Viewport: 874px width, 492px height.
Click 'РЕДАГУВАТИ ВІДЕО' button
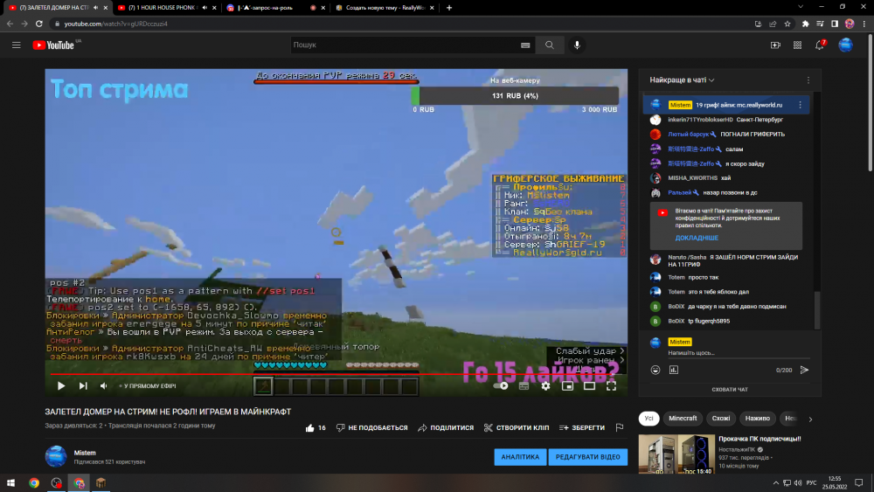[587, 457]
